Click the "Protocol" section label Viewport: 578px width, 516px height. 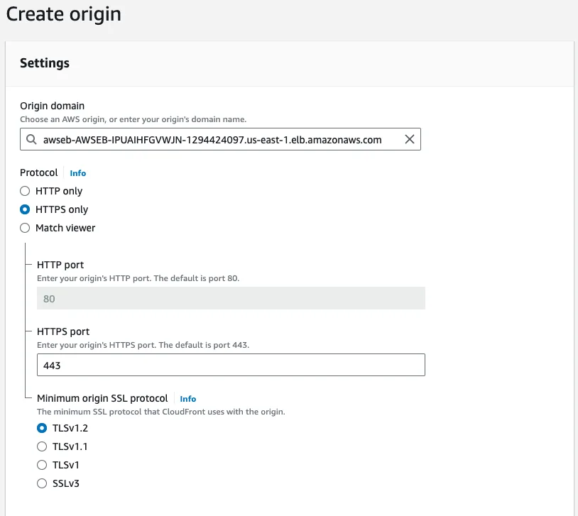39,172
